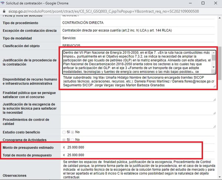Screen dimensions: 222x180
Task: Select No for Cronograma de Actividades
Action: [x=73, y=140]
